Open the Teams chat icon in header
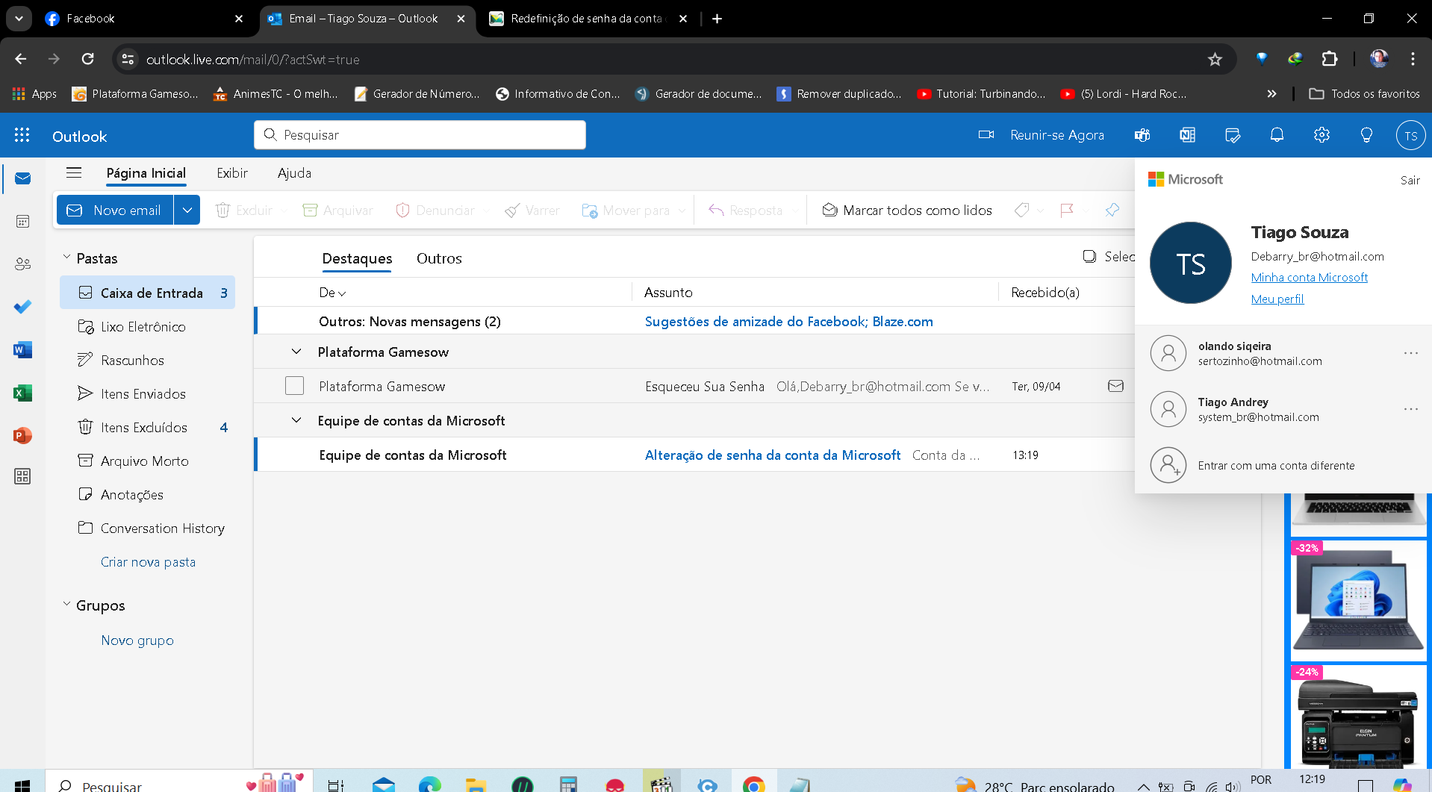Viewport: 1432px width, 792px height. point(1142,135)
